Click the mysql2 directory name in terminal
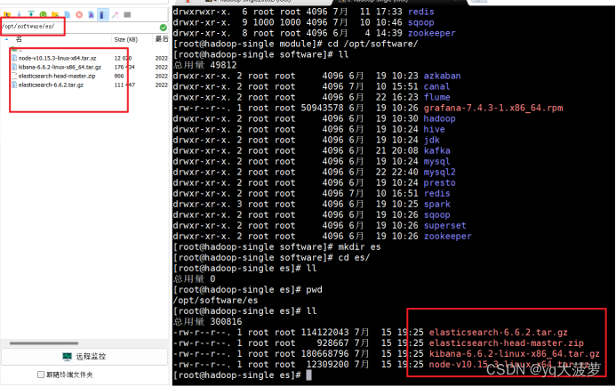The image size is (616, 387). tap(439, 173)
